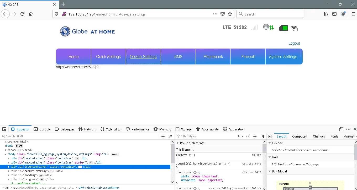Switch to the Debugger tab
The image size is (357, 190).
coord(65,129)
